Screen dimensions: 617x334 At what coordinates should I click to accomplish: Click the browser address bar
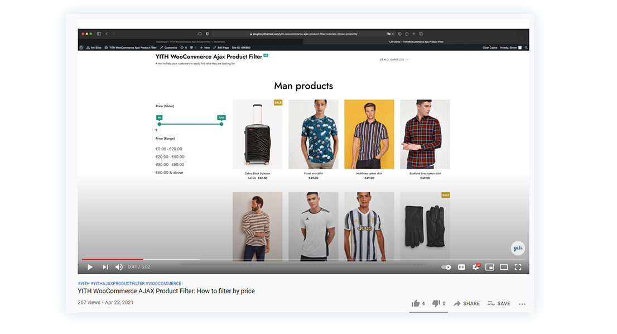[x=303, y=34]
